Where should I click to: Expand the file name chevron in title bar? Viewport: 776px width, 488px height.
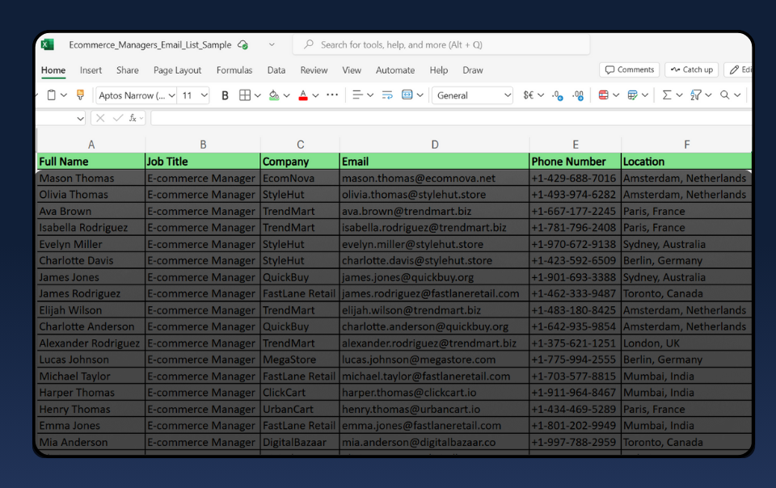pos(272,44)
